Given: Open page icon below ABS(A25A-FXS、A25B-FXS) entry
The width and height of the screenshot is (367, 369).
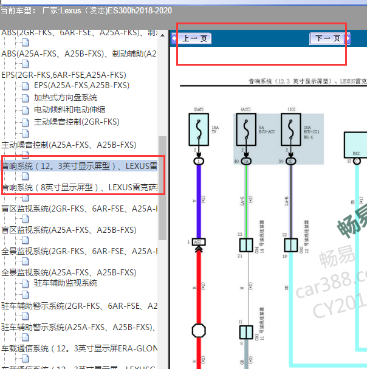Looking at the screenshot, I should (x=25, y=64).
